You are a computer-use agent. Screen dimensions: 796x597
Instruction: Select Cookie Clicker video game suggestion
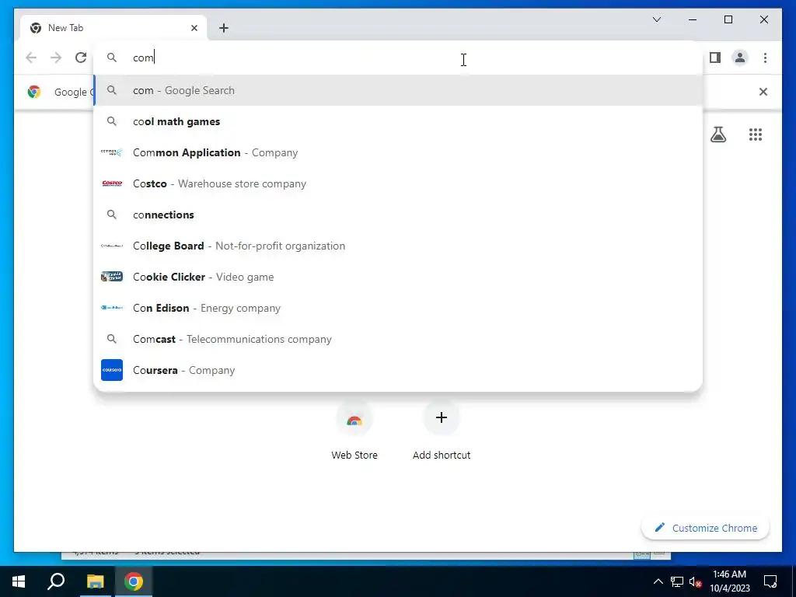coord(399,277)
